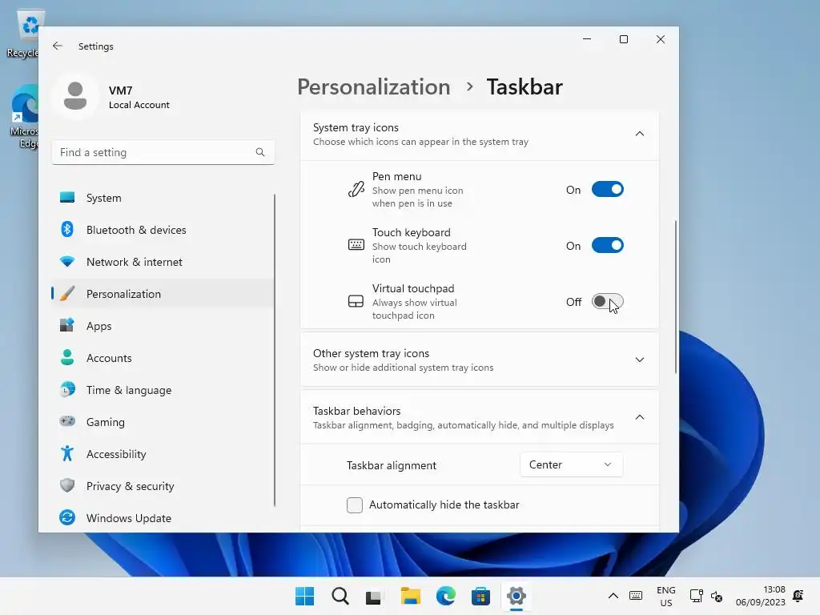Click the Personalization breadcrumb link
820x615 pixels.
pyautogui.click(x=373, y=86)
